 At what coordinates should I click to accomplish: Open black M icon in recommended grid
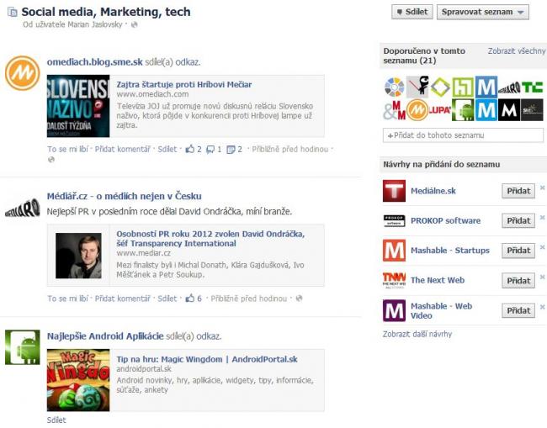(509, 110)
